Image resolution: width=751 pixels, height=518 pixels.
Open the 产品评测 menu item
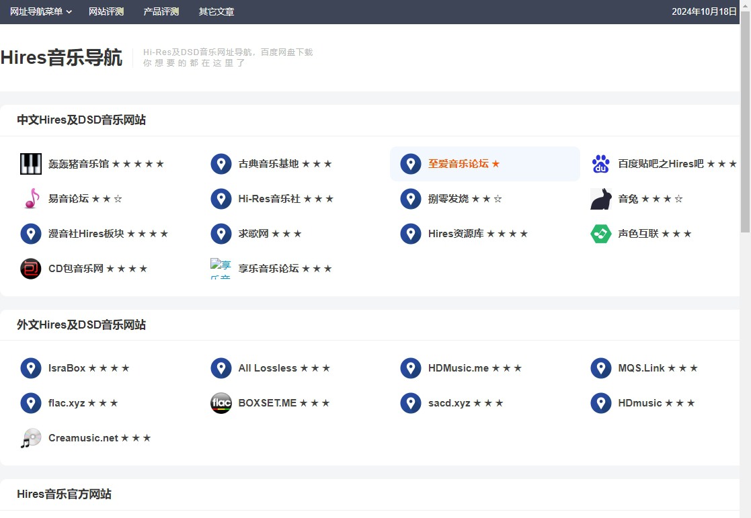pos(161,11)
